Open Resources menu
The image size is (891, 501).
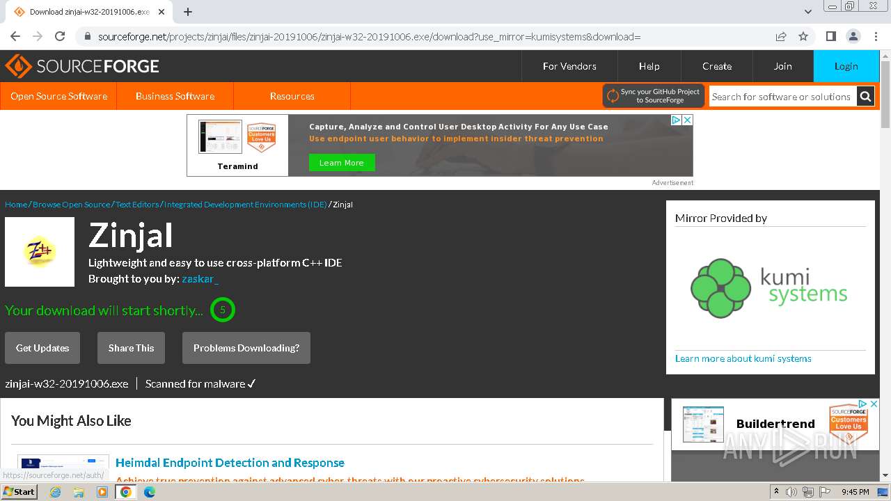(x=292, y=96)
